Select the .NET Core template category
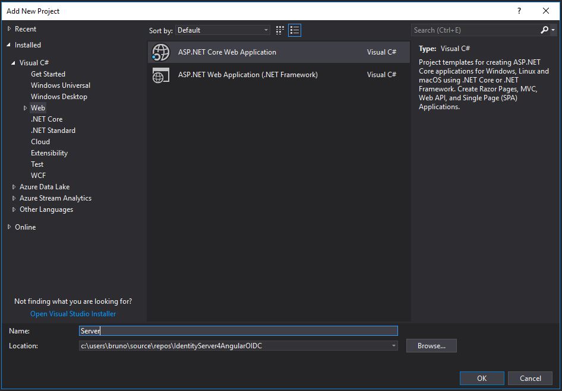 (46, 119)
